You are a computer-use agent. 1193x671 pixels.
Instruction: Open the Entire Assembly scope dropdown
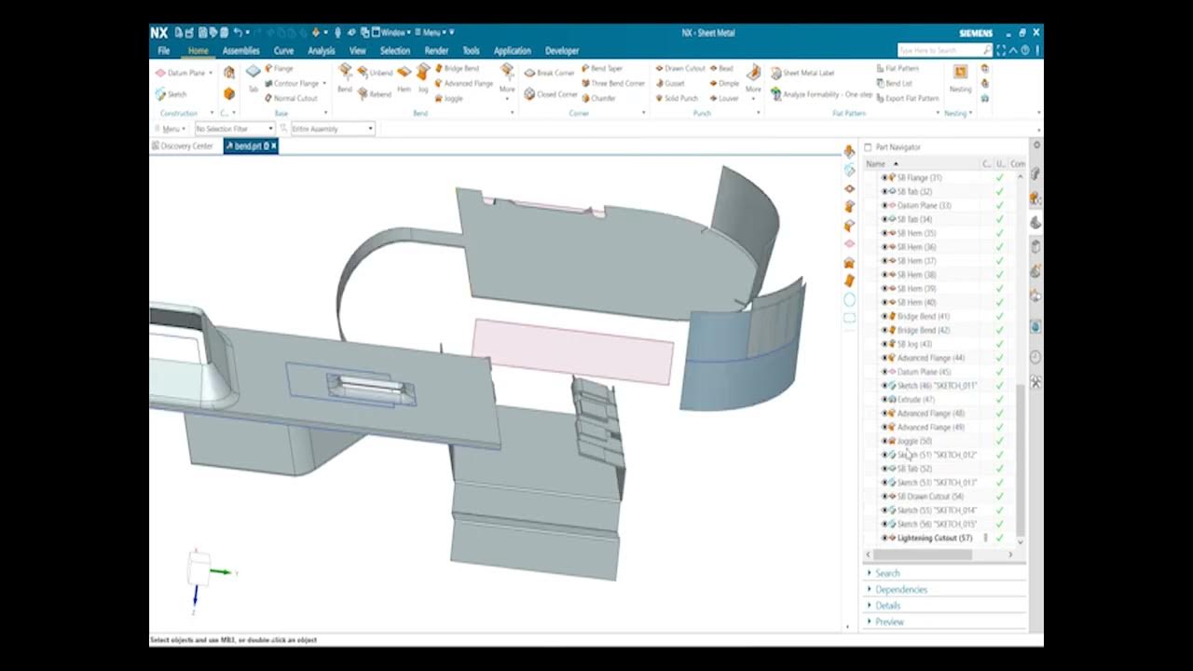(333, 129)
